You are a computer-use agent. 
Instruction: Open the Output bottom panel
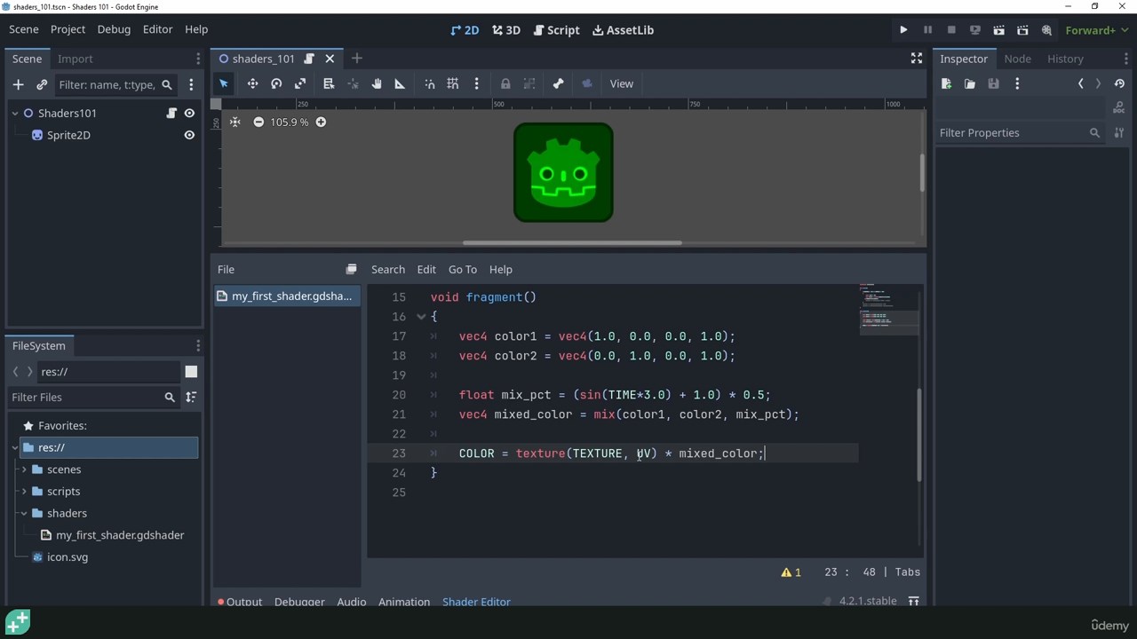[240, 602]
